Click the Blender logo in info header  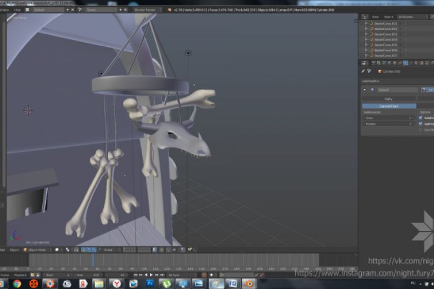coord(169,10)
